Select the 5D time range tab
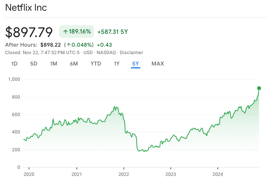Viewport: 267px width, 183px height. (x=34, y=64)
